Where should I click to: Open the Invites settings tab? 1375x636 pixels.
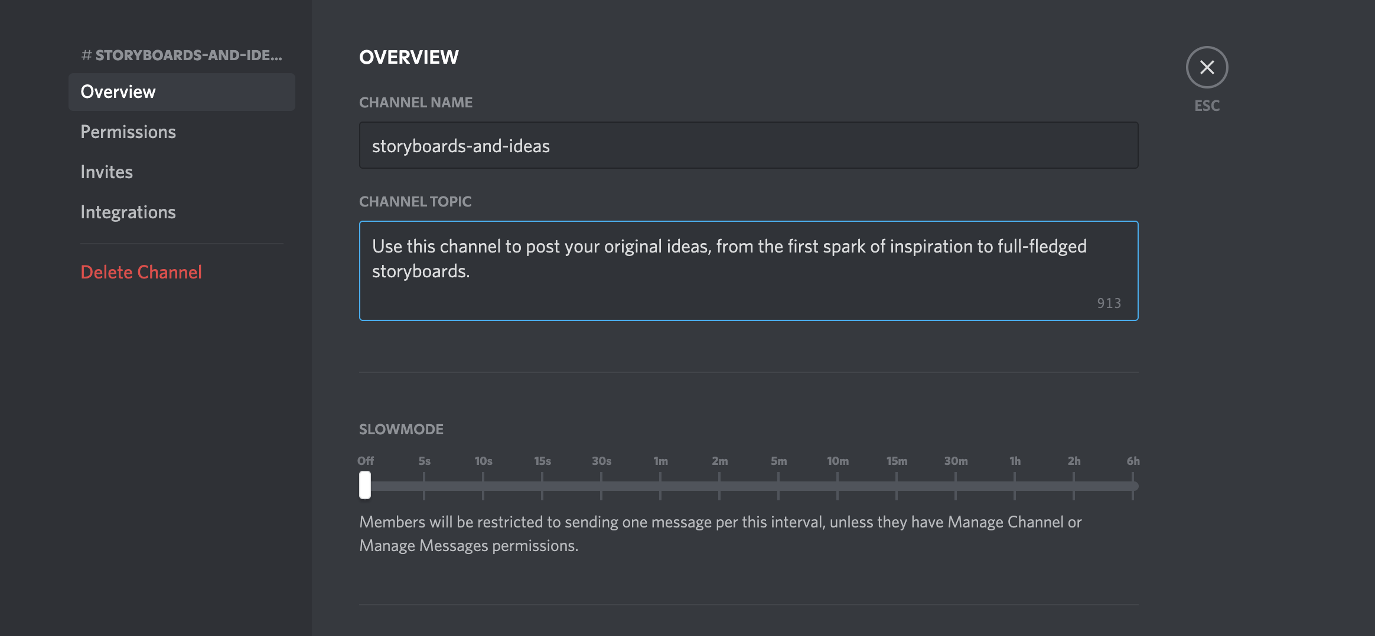point(107,172)
